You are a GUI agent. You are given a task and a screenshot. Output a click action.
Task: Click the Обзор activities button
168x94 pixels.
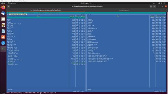[3, 3]
